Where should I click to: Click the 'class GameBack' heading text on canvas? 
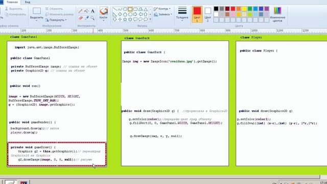137,38
